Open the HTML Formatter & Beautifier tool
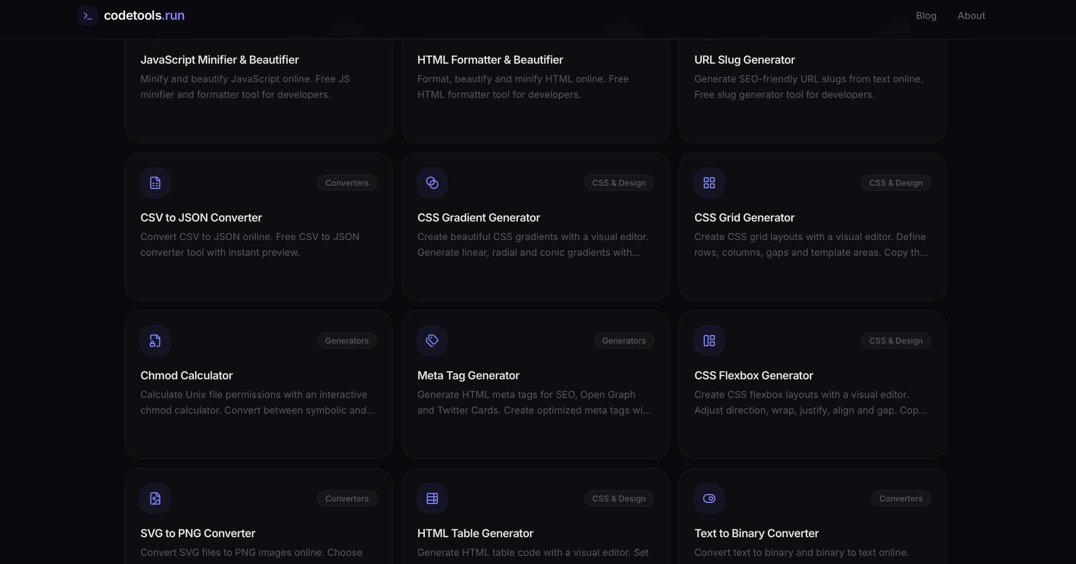Screen dimensions: 1076x564 pos(490,59)
